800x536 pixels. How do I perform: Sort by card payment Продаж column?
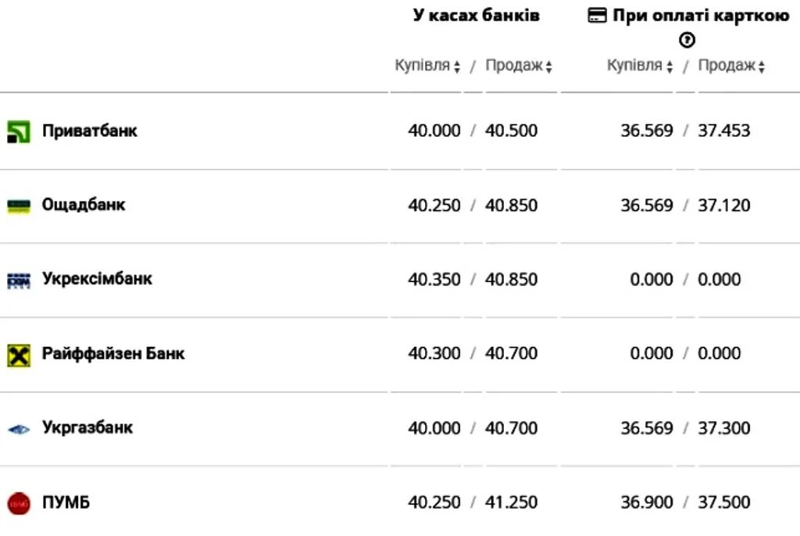[731, 66]
